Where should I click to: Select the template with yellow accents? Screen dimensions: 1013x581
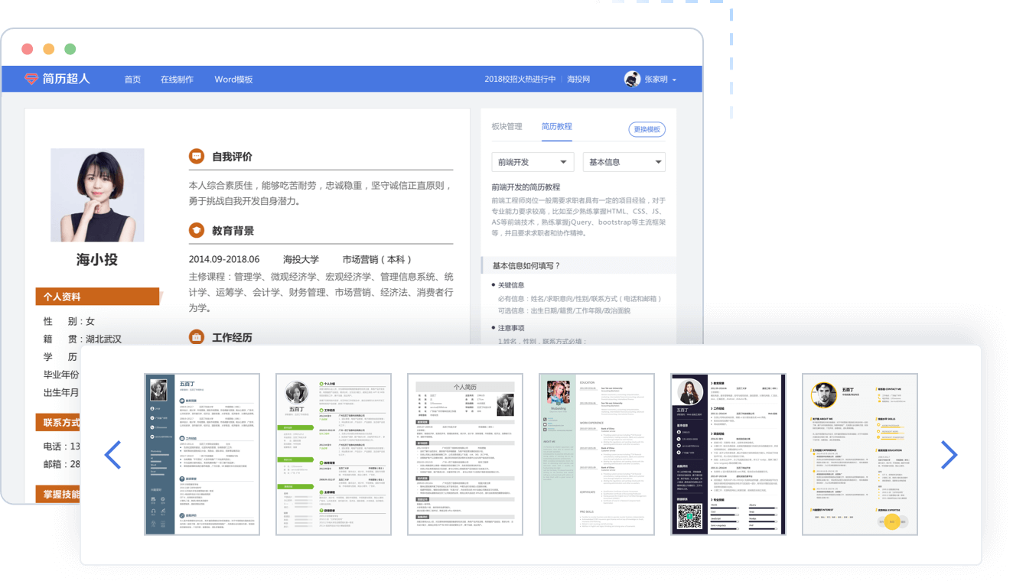[x=860, y=454]
